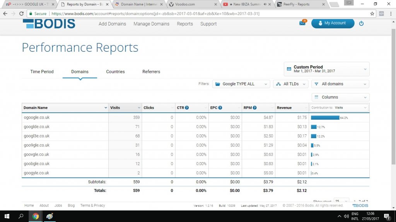Bookmark page with the star icon
The image size is (396, 222).
372,14
